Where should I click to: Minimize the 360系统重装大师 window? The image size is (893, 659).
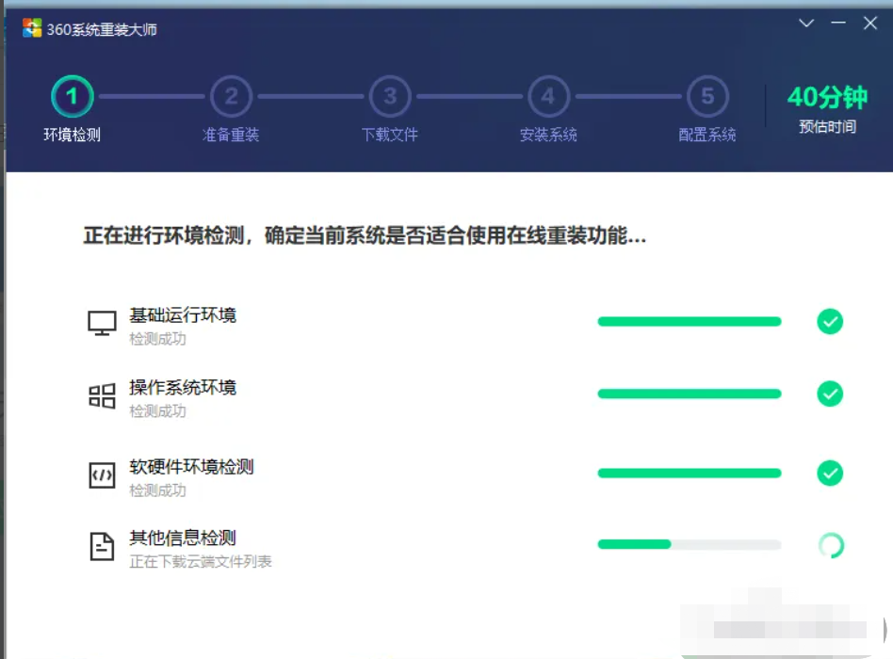pyautogui.click(x=838, y=23)
